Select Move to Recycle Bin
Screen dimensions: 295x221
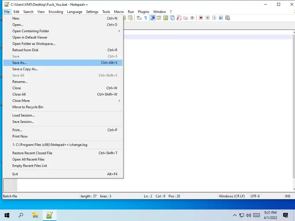[63, 107]
